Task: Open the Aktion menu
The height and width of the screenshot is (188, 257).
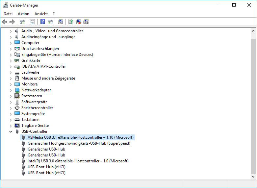Action: point(23,14)
